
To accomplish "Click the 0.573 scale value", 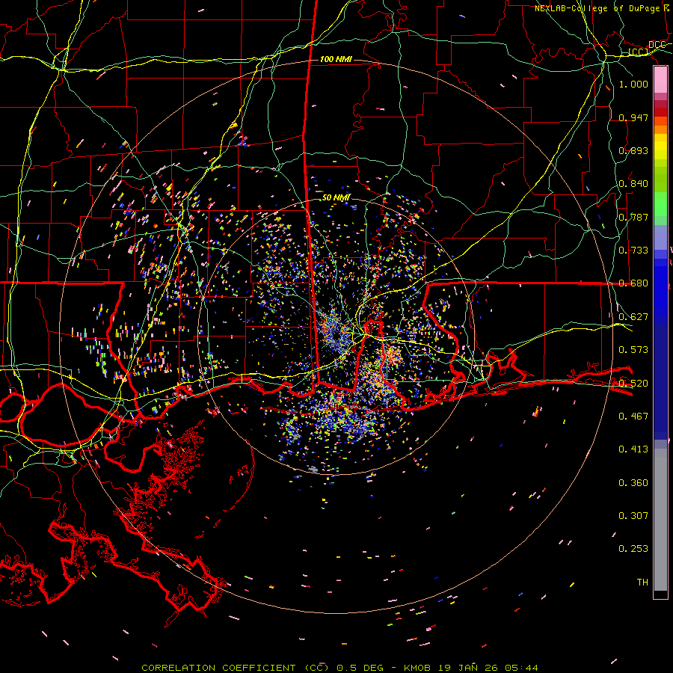I will 633,350.
